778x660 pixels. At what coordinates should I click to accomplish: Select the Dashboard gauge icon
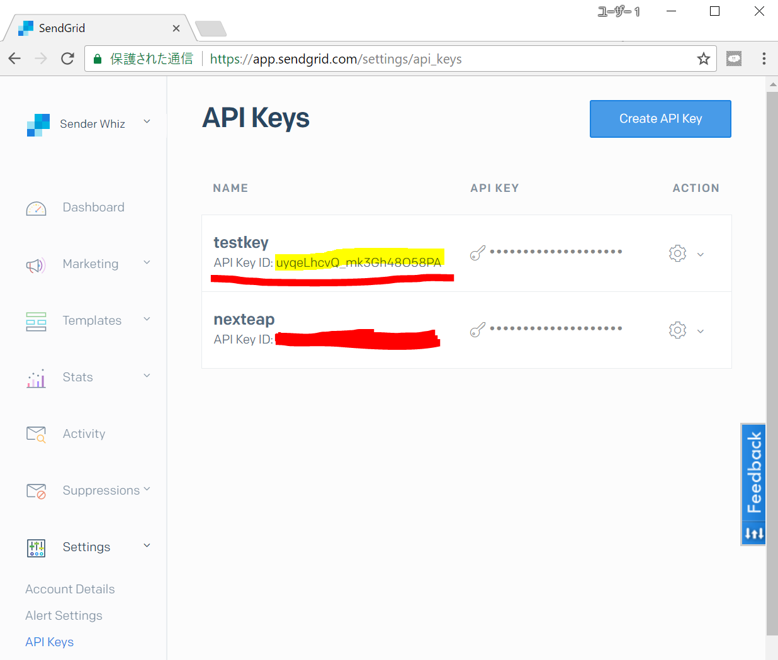[x=36, y=207]
